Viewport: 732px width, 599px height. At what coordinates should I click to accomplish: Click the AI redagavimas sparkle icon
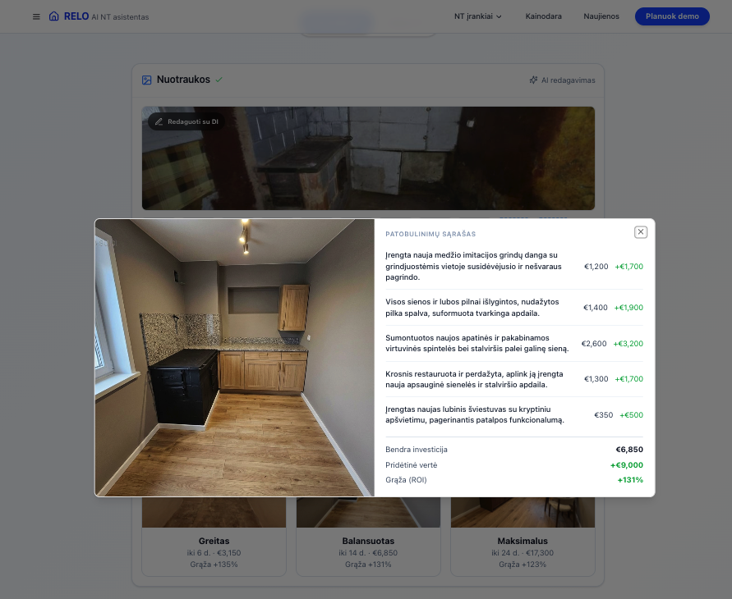tap(534, 80)
